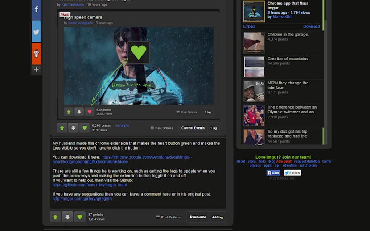Click the Facebook Like button in the footer

click(x=273, y=172)
